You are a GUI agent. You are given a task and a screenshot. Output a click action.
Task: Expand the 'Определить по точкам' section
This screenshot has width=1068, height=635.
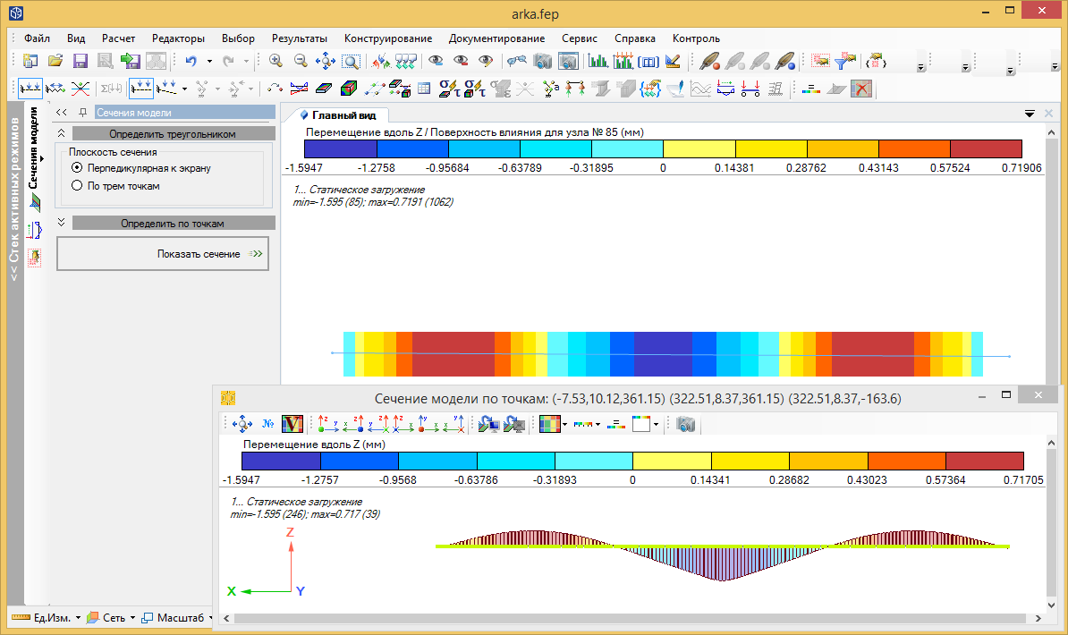point(62,223)
